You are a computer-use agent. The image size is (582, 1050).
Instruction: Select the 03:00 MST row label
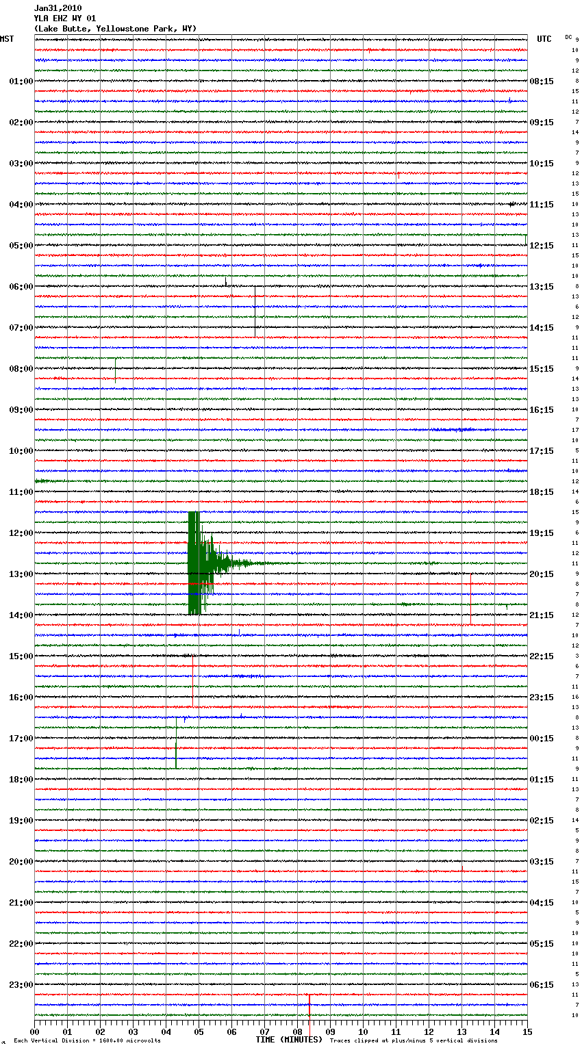(x=21, y=164)
